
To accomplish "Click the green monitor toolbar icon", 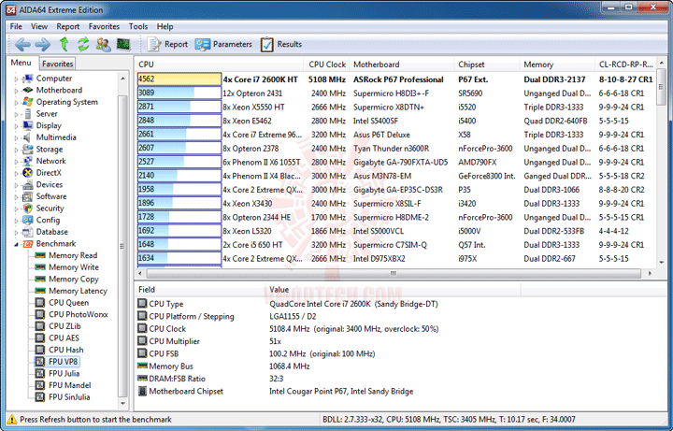I will point(123,44).
